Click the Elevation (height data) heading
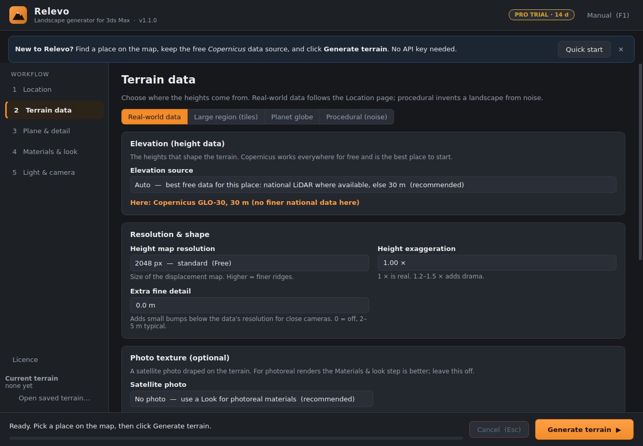The image size is (643, 446). [177, 144]
